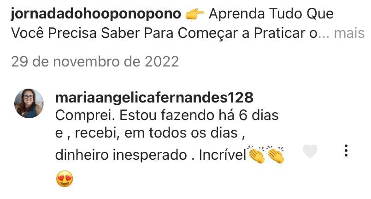Click comment line 'Comprei. Estou fazendo há 6 dias'
Image resolution: width=371 pixels, height=199 pixels.
[166, 115]
